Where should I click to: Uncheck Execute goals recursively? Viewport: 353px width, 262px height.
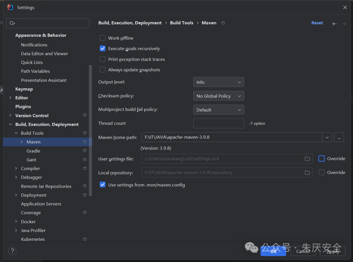click(x=102, y=49)
